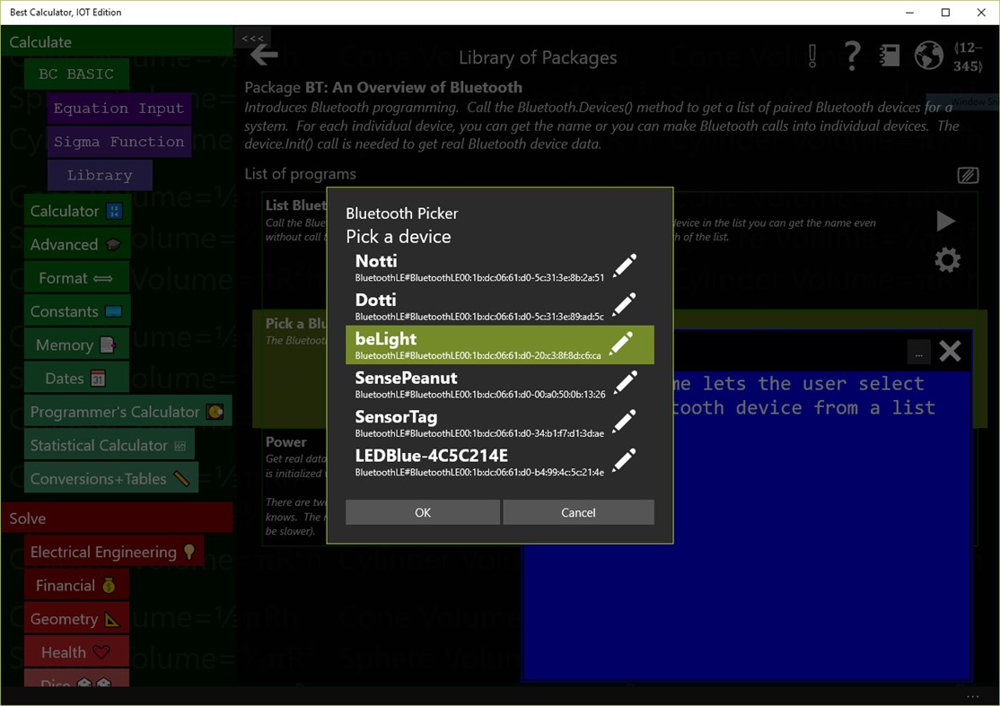Click the edit icon beside List of programs
1000x706 pixels.
click(968, 175)
